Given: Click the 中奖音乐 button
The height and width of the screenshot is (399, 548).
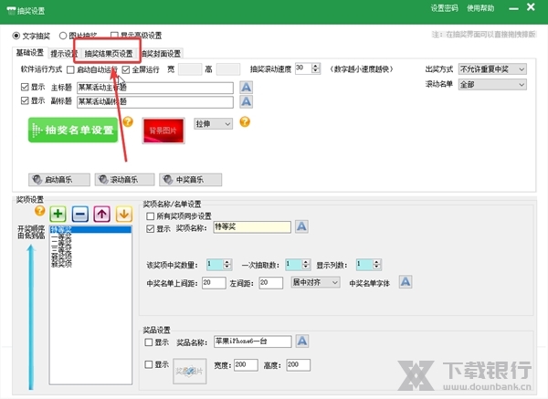Looking at the screenshot, I should [x=191, y=180].
